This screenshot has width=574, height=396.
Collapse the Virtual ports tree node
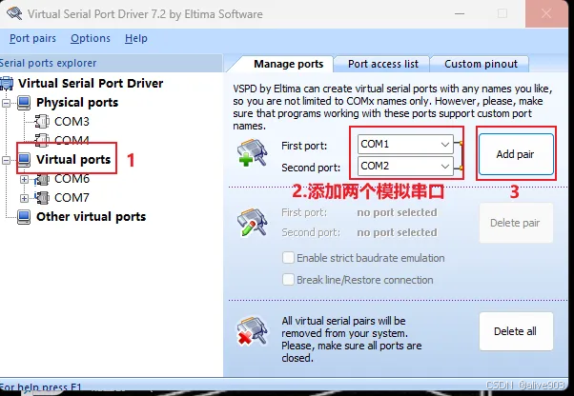pos(6,160)
